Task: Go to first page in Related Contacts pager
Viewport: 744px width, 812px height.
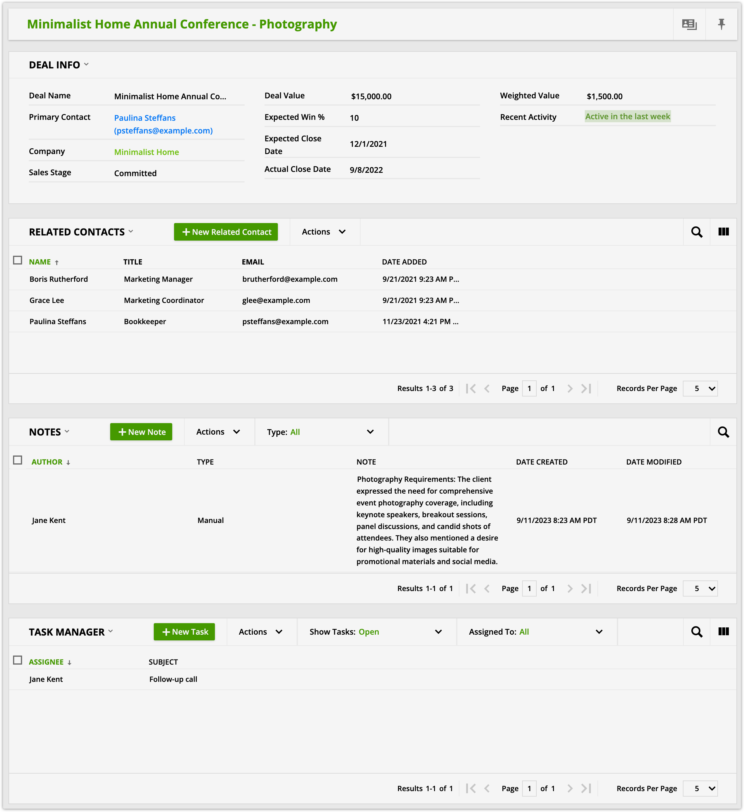Action: [x=470, y=388]
